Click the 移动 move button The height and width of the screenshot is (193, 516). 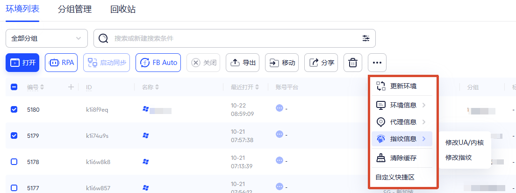coord(282,63)
